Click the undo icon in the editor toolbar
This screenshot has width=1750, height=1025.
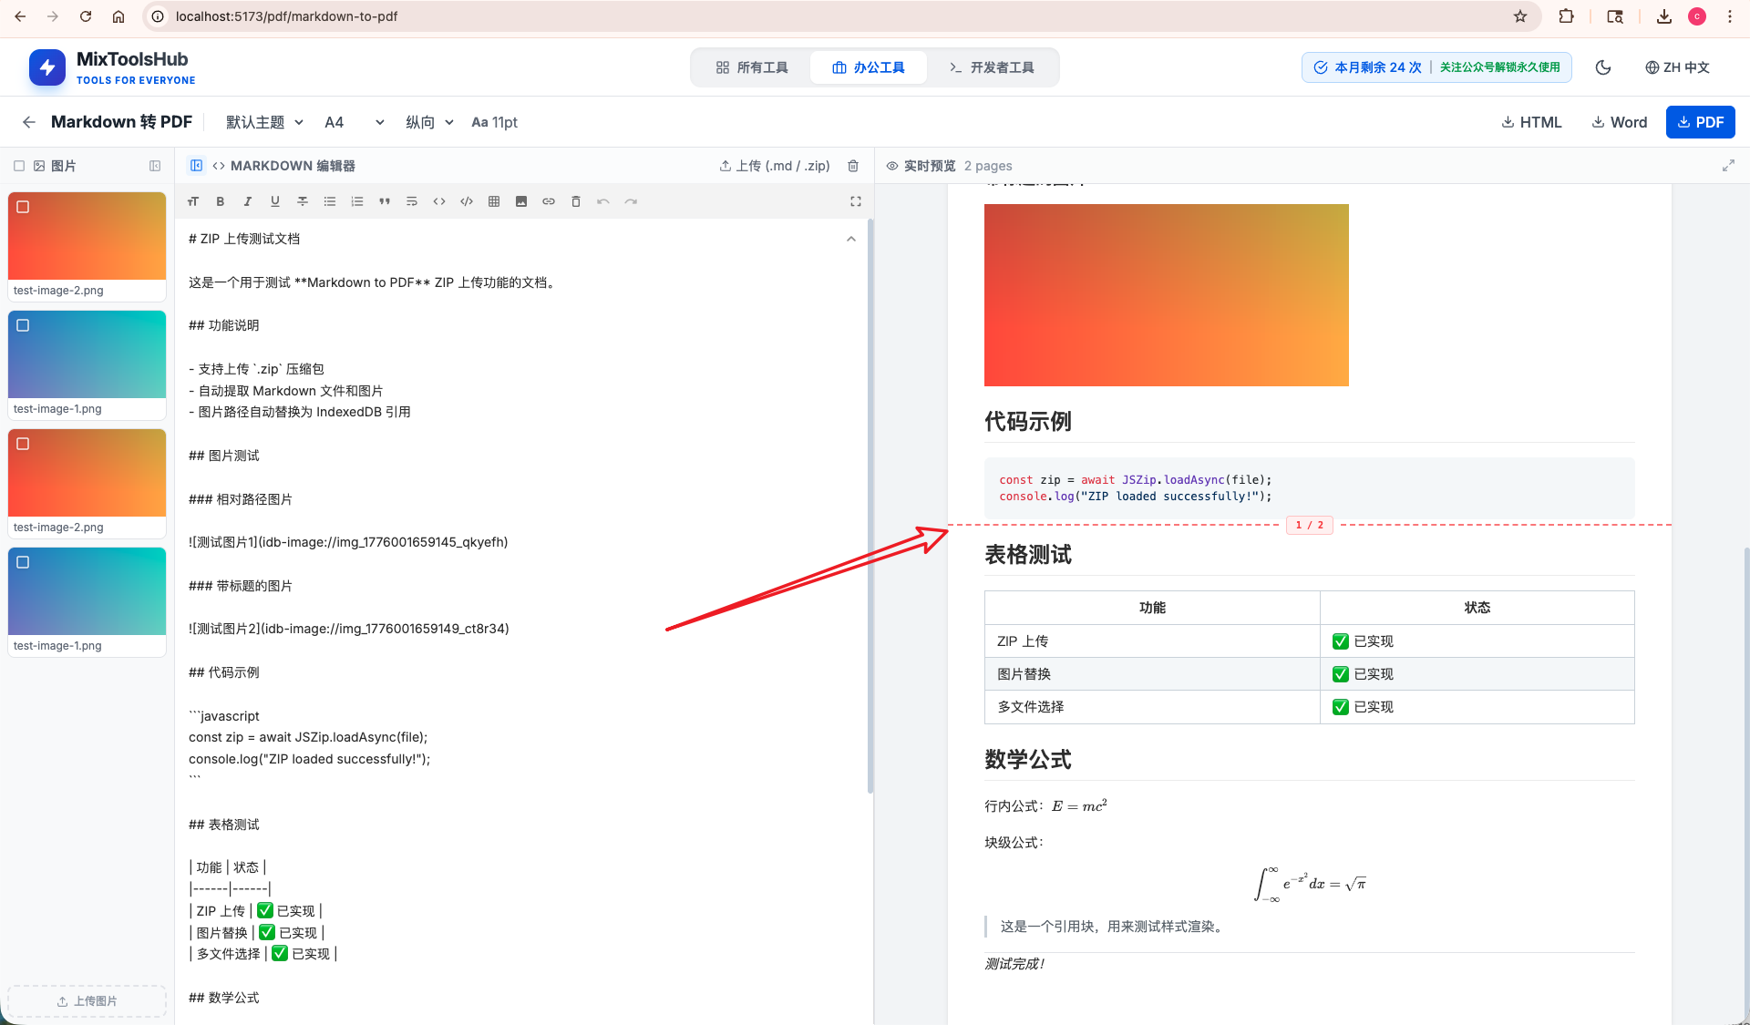pyautogui.click(x=602, y=201)
